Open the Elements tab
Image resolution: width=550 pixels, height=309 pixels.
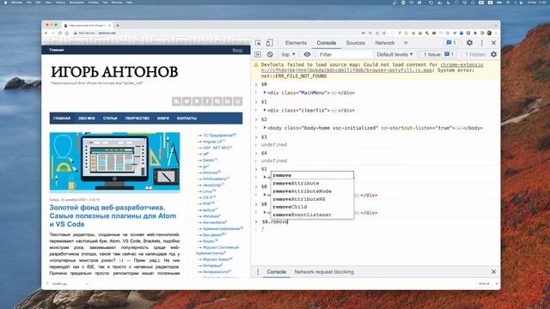(296, 43)
